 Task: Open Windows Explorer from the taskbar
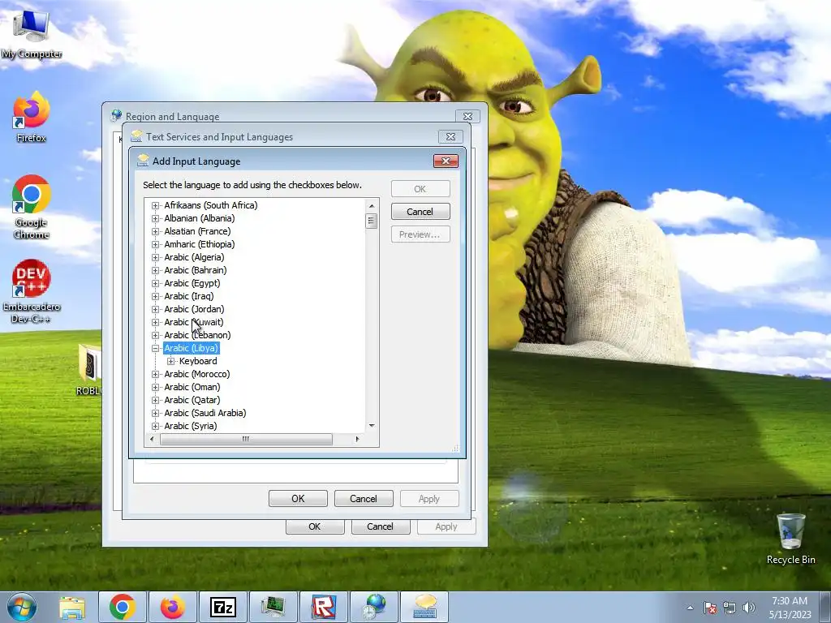pyautogui.click(x=72, y=607)
